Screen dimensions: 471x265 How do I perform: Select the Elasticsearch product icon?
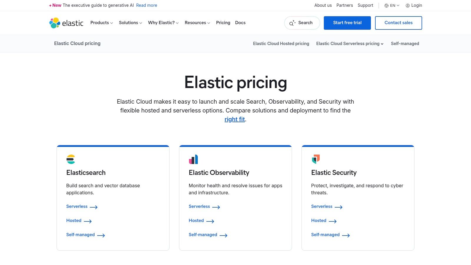coord(71,159)
